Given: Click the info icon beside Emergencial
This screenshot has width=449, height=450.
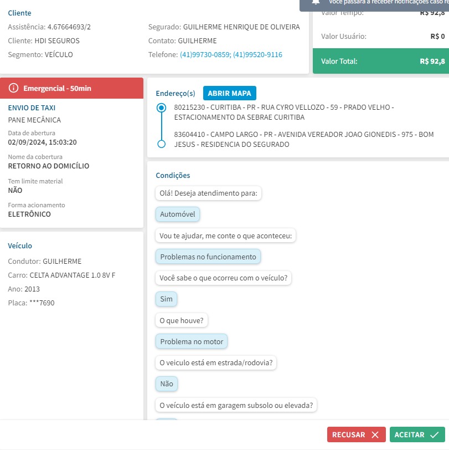Looking at the screenshot, I should (14, 88).
